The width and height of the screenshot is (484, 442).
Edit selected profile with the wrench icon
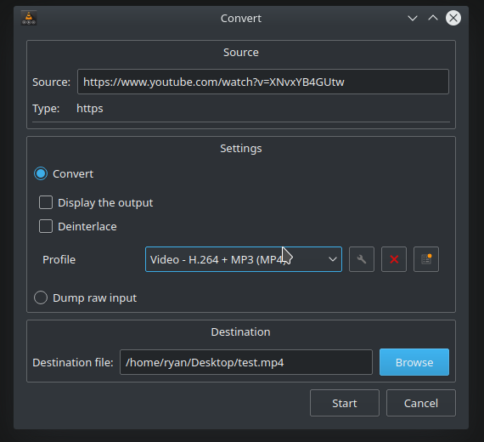pos(362,259)
